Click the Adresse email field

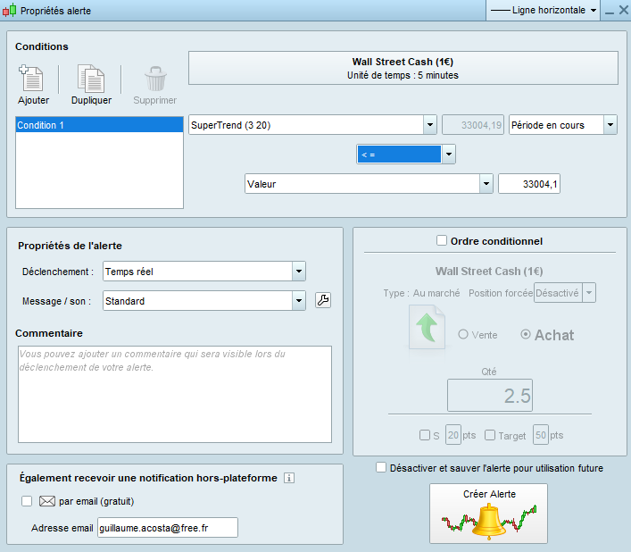click(168, 528)
